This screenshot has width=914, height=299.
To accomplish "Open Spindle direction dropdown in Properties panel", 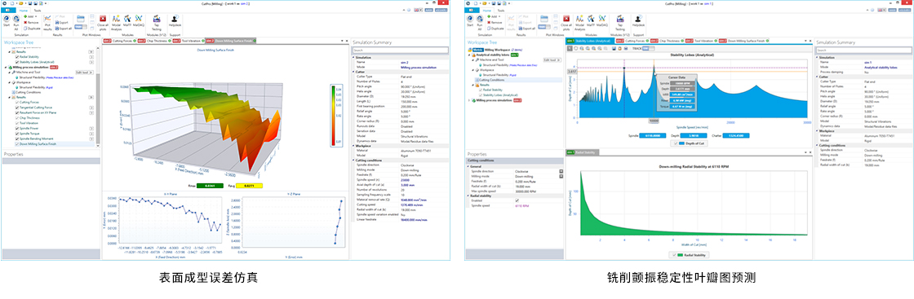I will click(561, 172).
